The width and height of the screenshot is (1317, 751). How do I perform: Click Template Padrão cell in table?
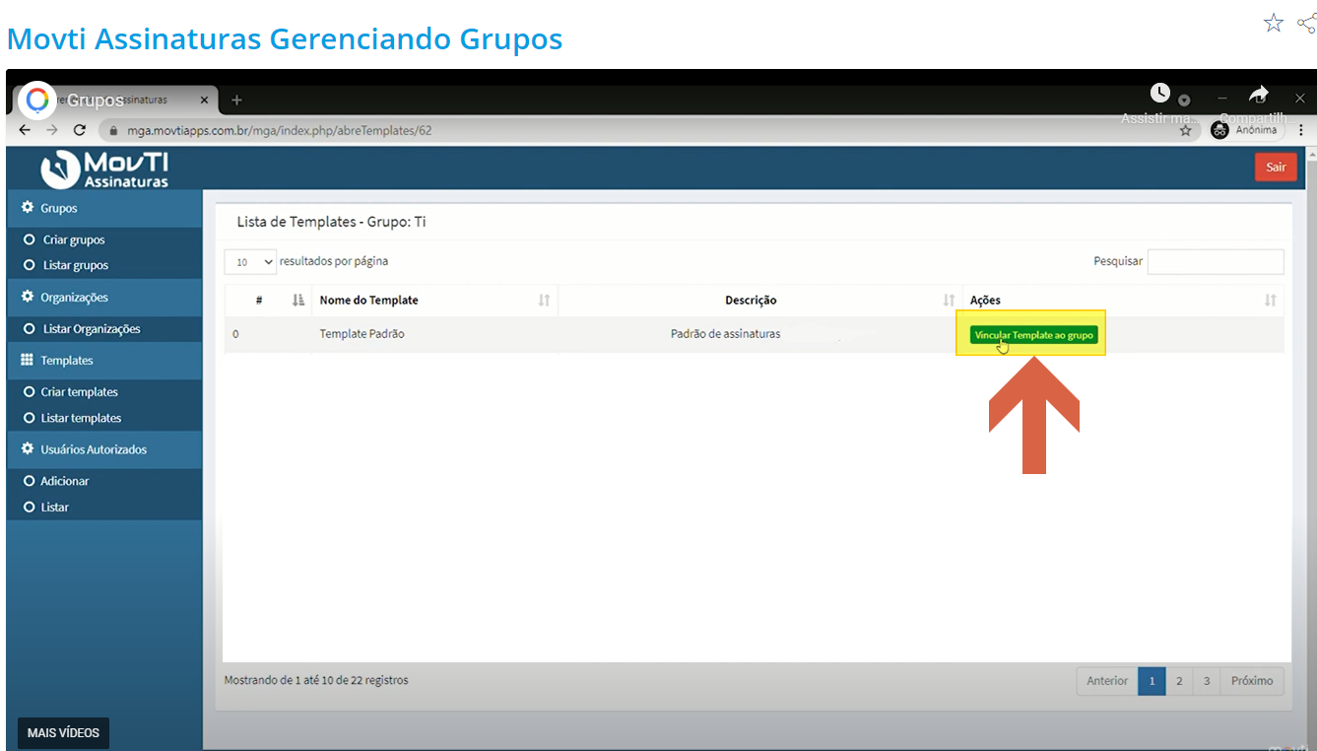coord(362,334)
